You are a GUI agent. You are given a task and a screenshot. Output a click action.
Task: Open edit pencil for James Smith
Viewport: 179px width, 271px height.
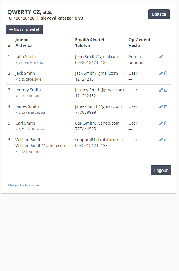[161, 106]
